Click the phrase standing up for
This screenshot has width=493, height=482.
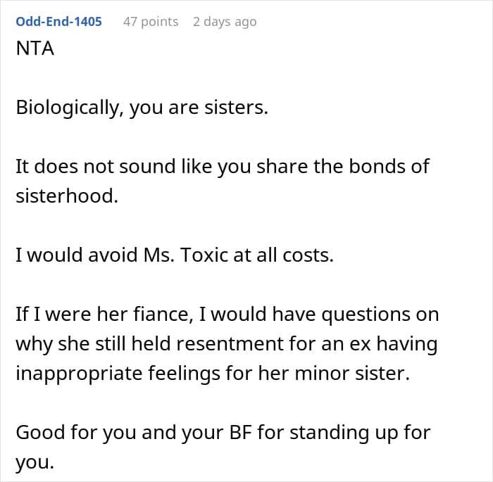coord(360,433)
